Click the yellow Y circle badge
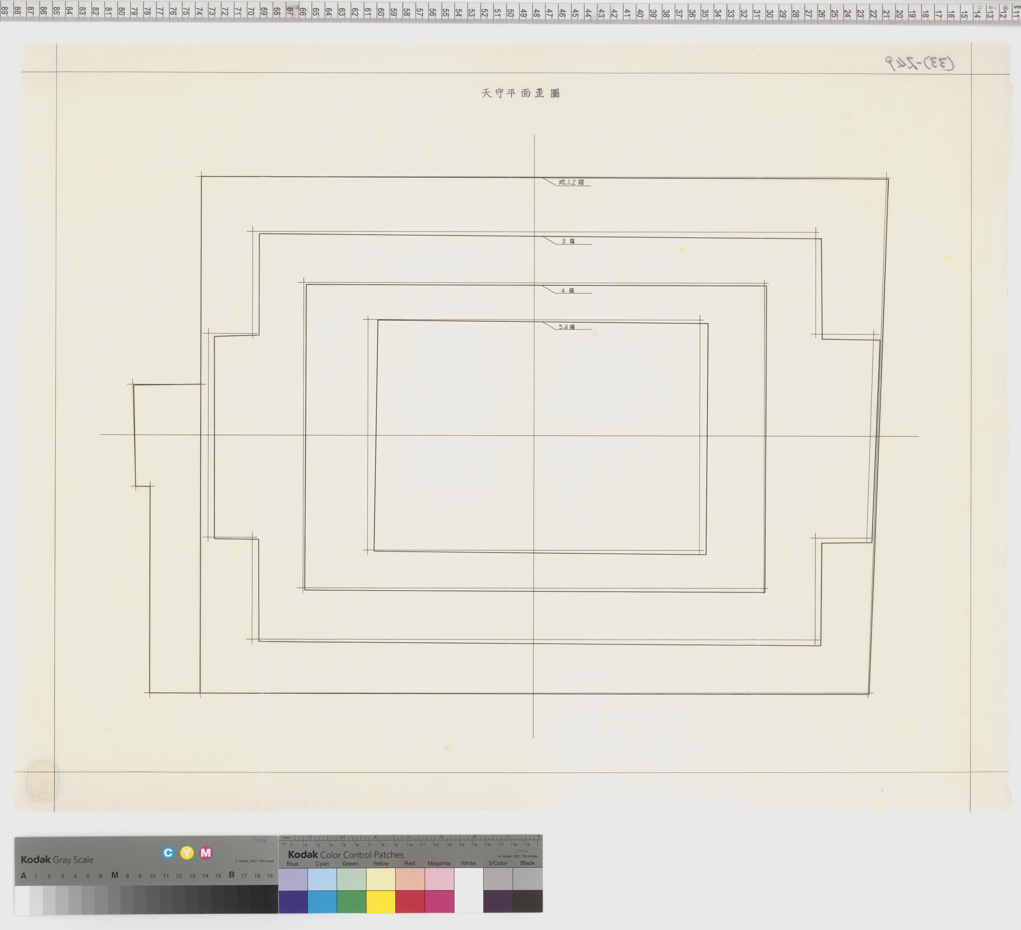The height and width of the screenshot is (930, 1021). coord(187,853)
